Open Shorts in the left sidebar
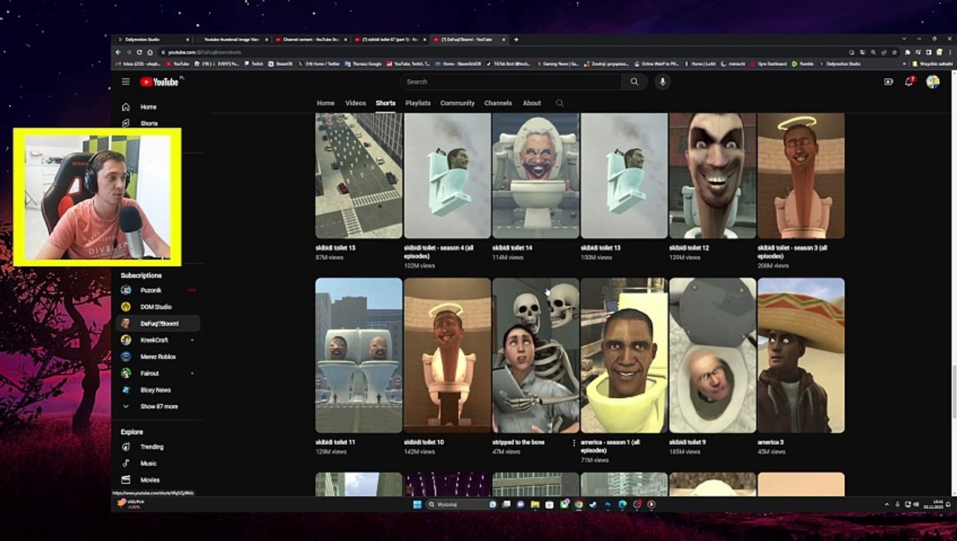Image resolution: width=957 pixels, height=541 pixels. coord(147,123)
